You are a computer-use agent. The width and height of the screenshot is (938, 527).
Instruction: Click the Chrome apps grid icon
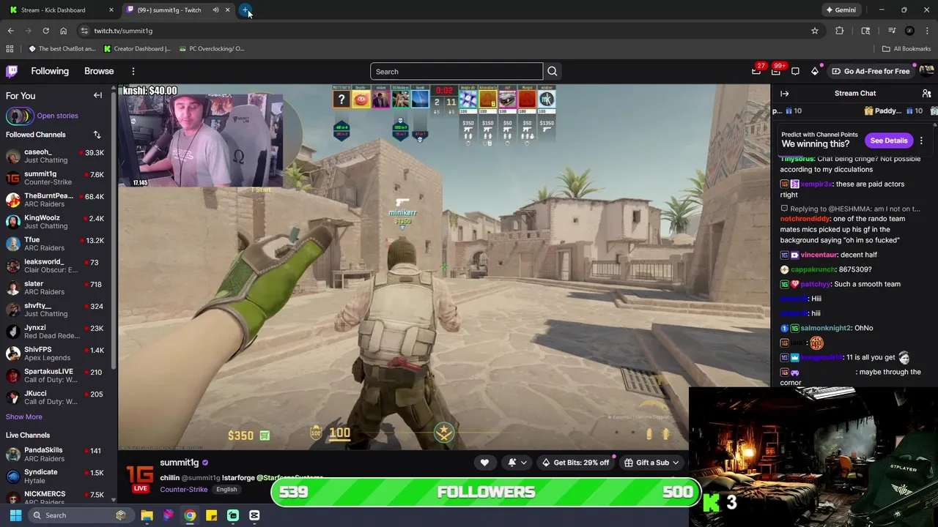pyautogui.click(x=10, y=49)
